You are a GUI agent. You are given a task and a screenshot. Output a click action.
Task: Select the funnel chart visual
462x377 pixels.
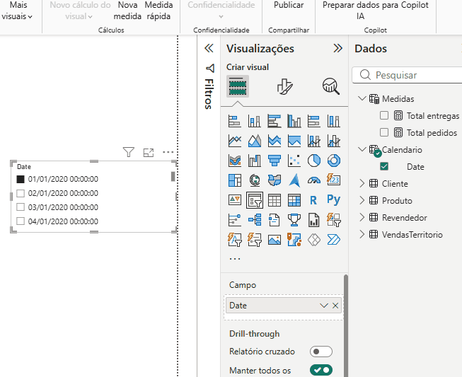275,161
